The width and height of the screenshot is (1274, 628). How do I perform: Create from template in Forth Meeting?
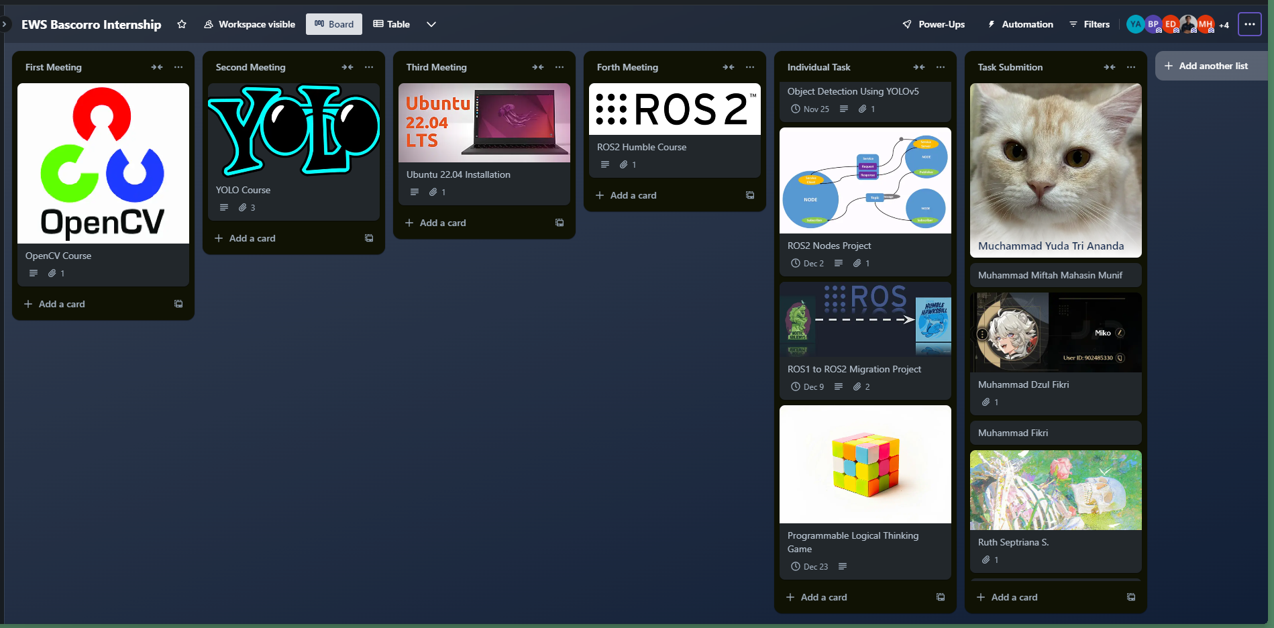750,195
